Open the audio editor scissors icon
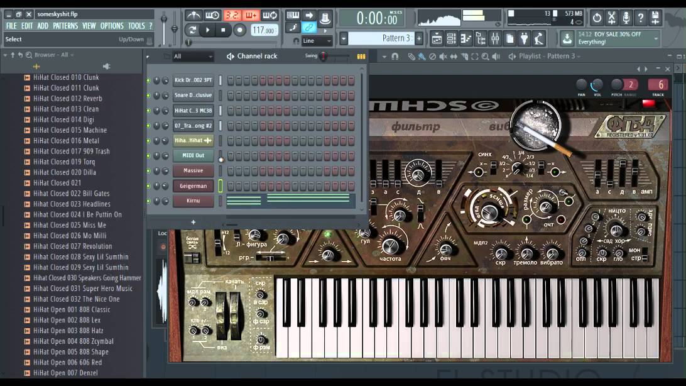The width and height of the screenshot is (686, 386). point(612,18)
